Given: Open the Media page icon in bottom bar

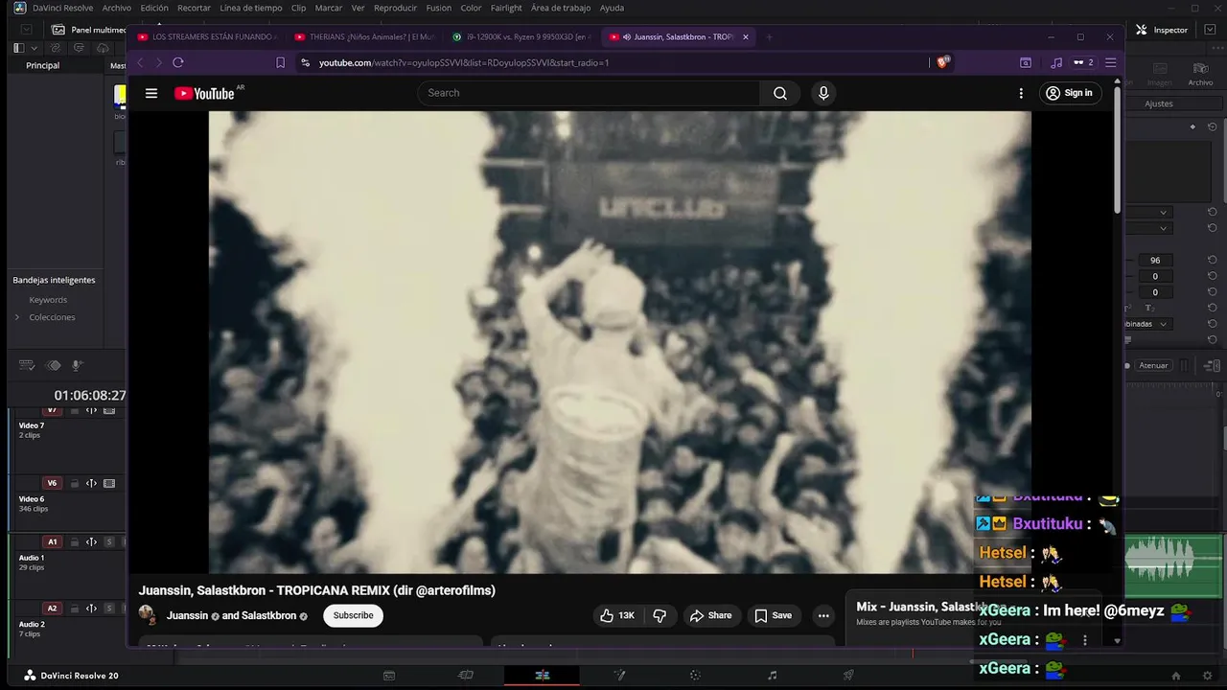Looking at the screenshot, I should (x=389, y=676).
